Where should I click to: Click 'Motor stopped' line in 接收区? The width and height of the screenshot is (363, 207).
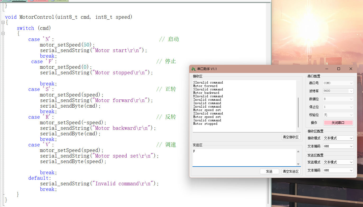(205, 124)
